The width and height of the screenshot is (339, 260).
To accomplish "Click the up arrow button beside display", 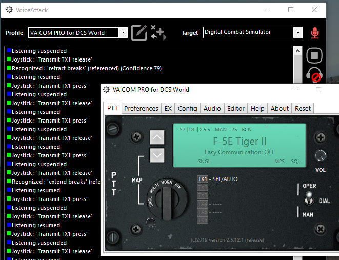I will tap(157, 137).
